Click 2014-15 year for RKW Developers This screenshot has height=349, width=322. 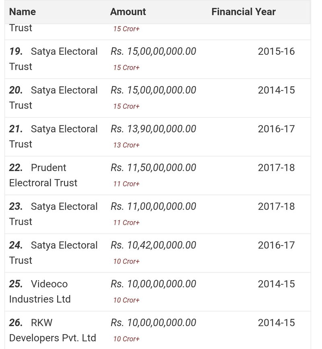(x=276, y=323)
